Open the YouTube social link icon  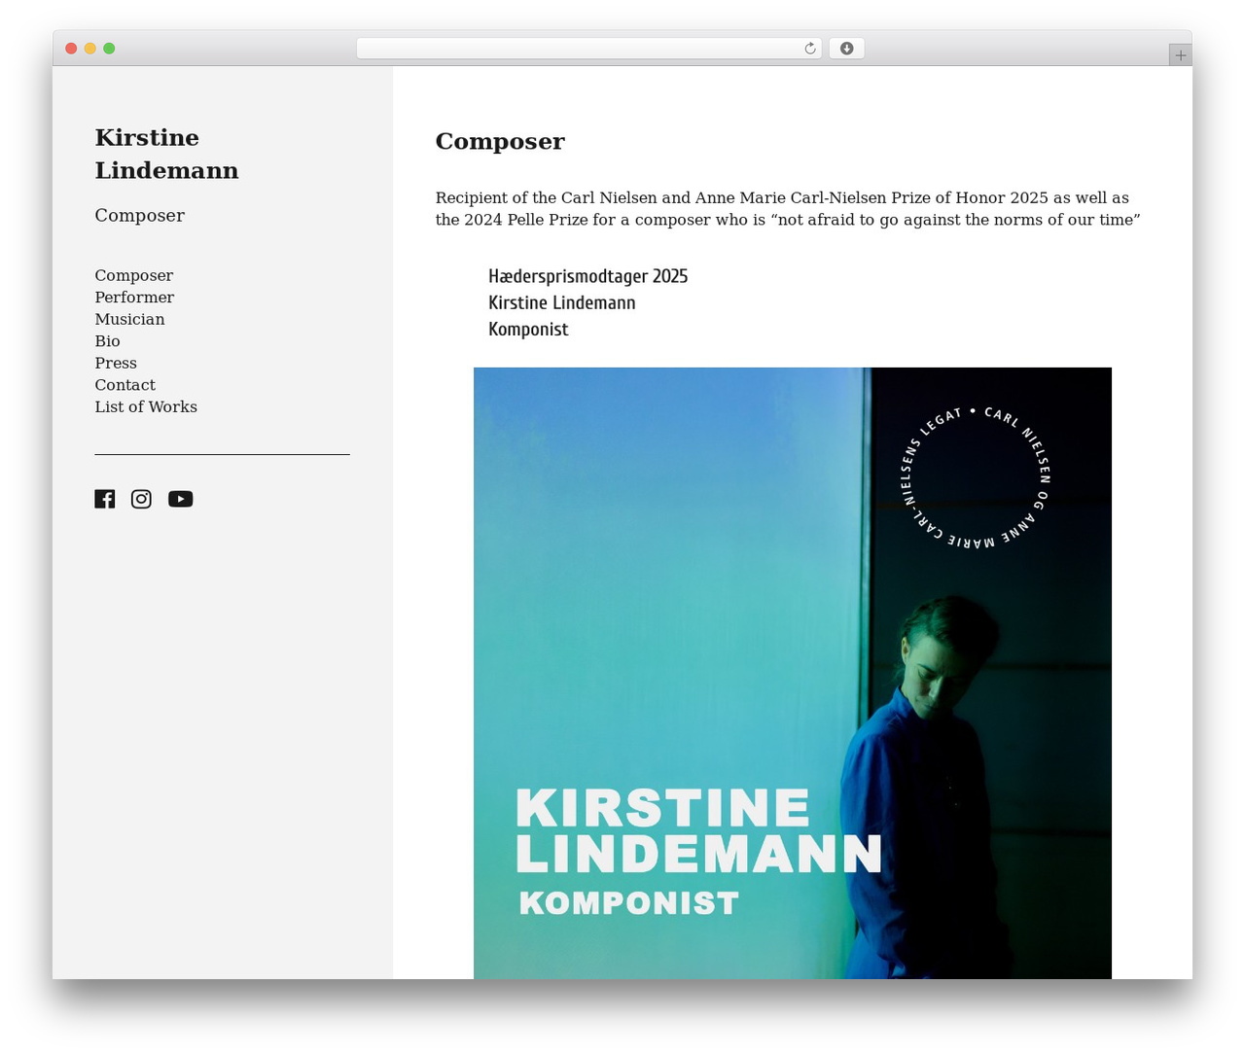[x=180, y=499]
